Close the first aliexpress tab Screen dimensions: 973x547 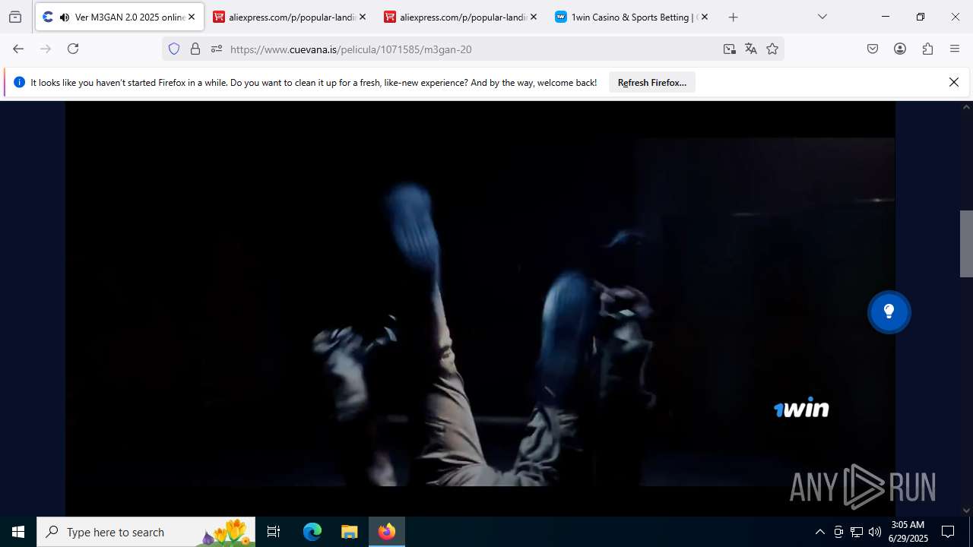363,17
